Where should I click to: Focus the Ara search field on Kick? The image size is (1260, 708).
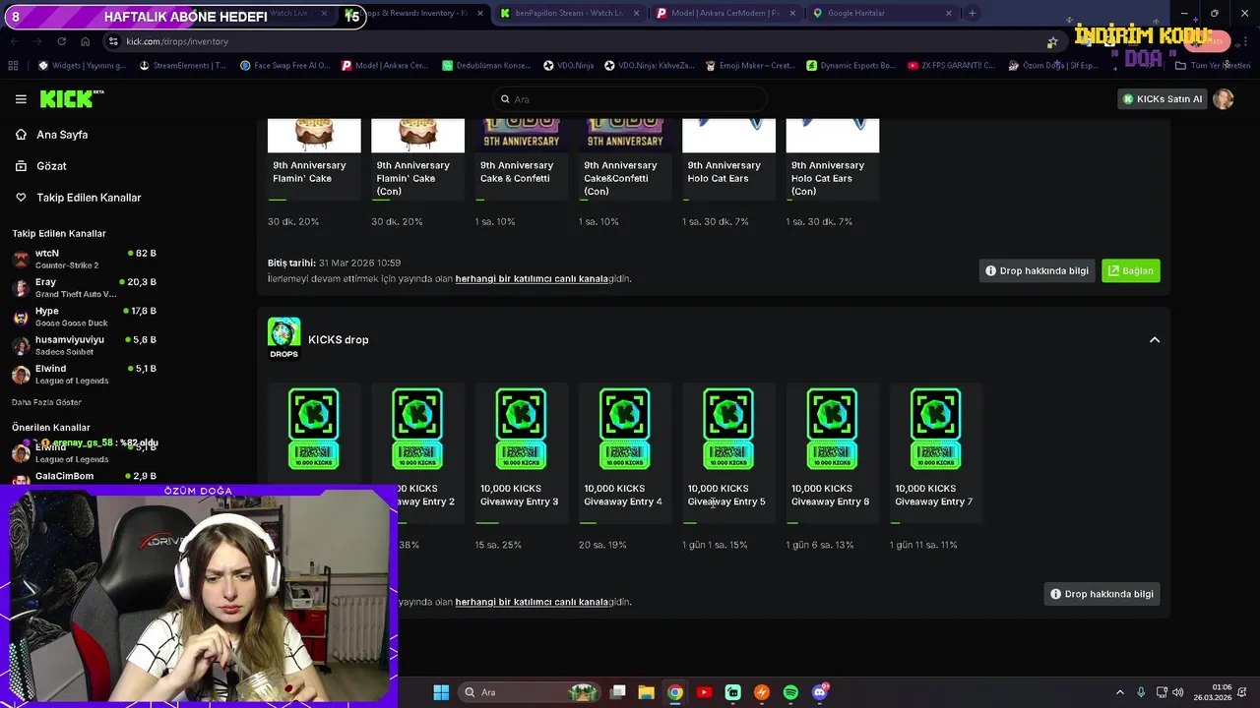[x=630, y=99]
